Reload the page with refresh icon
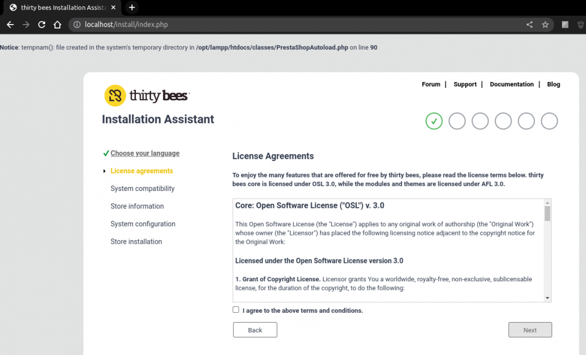 [x=42, y=25]
